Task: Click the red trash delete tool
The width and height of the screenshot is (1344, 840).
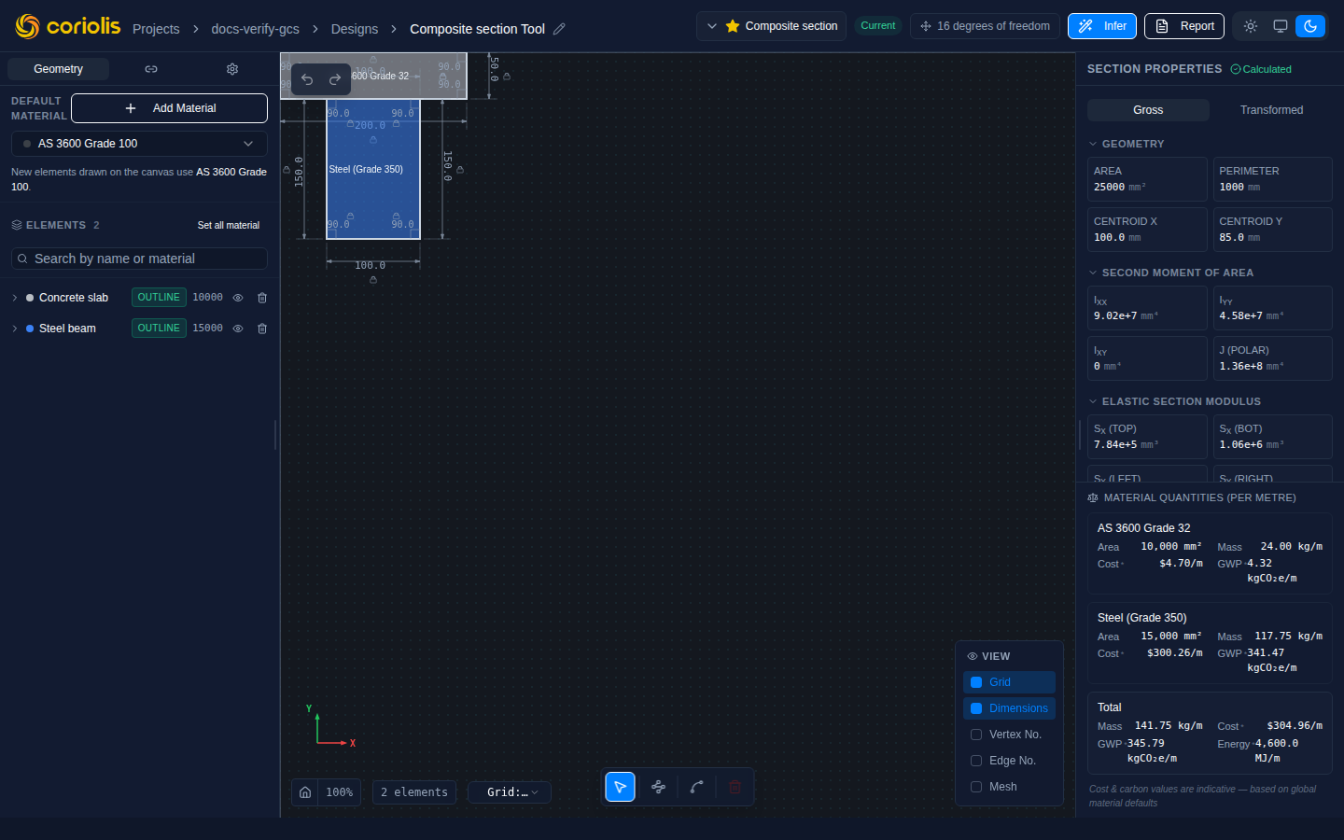Action: click(x=735, y=787)
